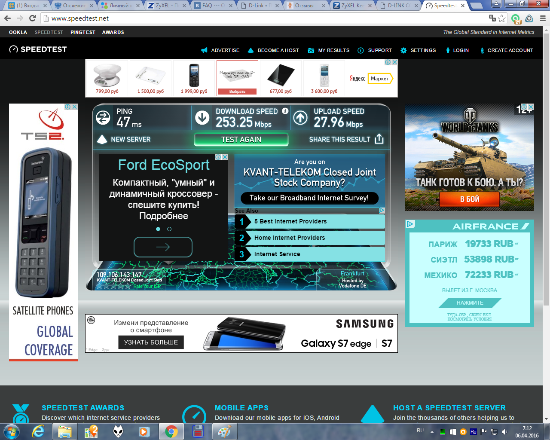The image size is (550, 440).
Task: Open the CREATE ACCOUNT link
Action: pos(510,50)
